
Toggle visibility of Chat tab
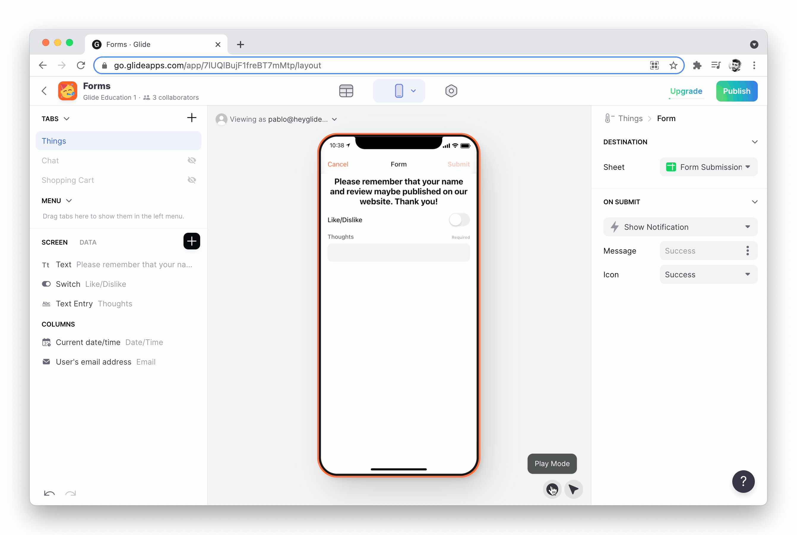[192, 160]
